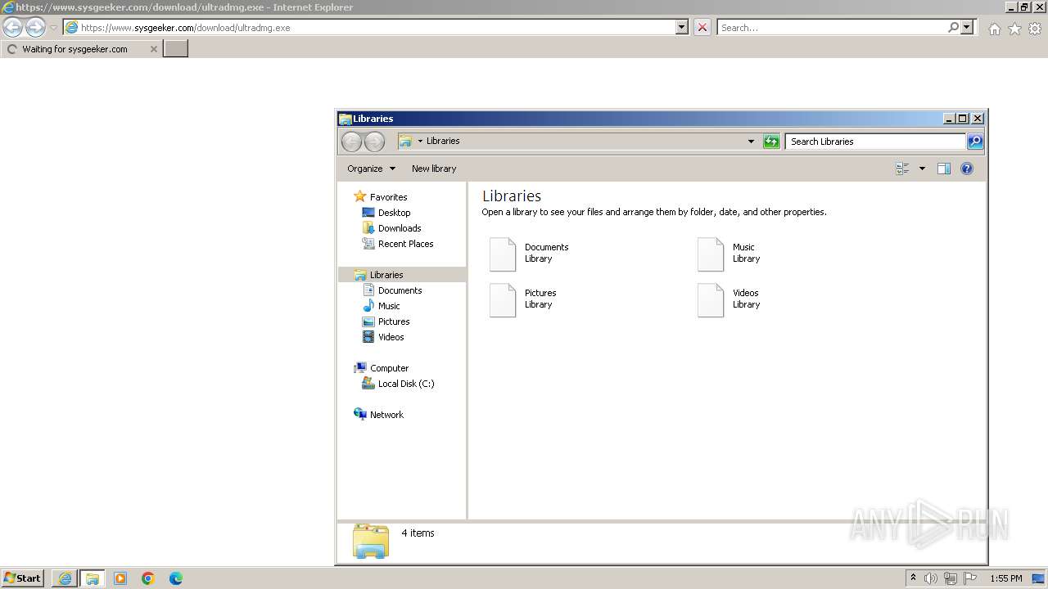Open the Music Library icon in main pane

pyautogui.click(x=711, y=254)
